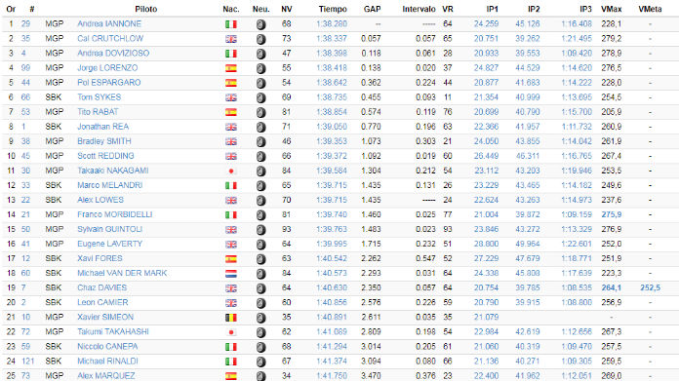Click the VMax column header

tap(611, 9)
